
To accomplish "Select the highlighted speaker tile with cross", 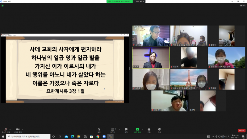I will coord(151,57).
